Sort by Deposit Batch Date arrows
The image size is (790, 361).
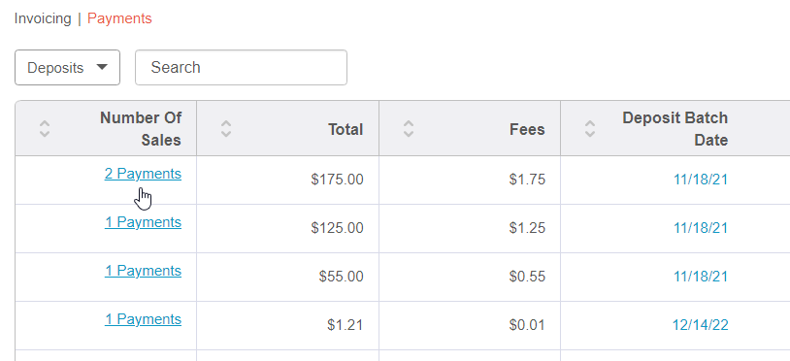pyautogui.click(x=590, y=129)
